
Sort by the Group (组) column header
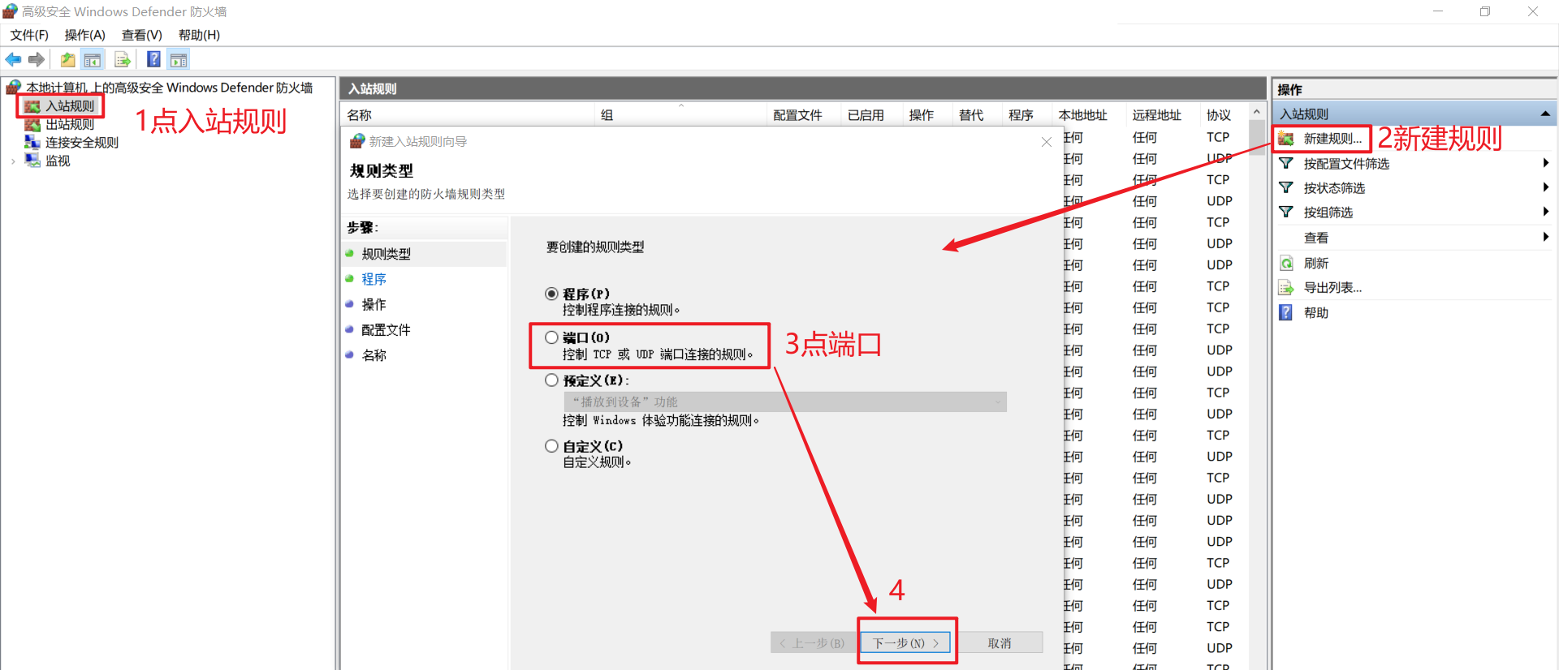click(x=681, y=115)
